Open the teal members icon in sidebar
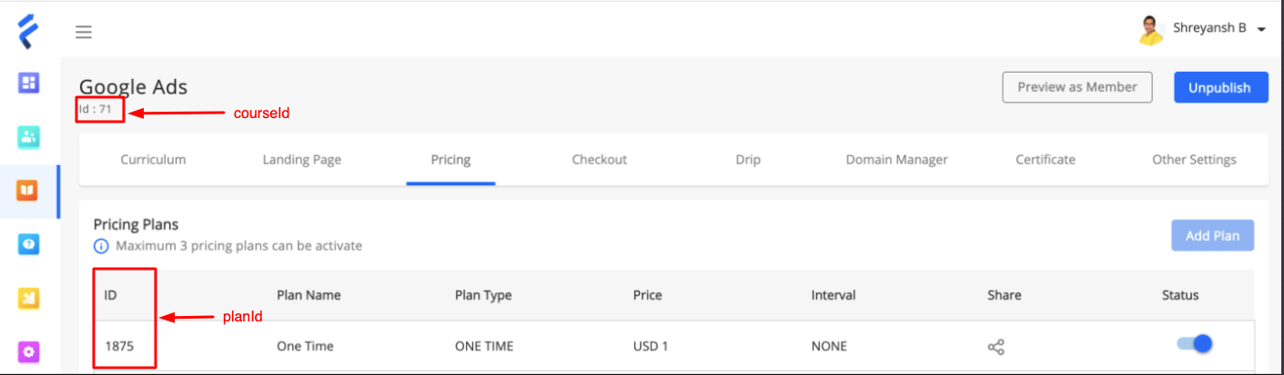 coord(28,137)
